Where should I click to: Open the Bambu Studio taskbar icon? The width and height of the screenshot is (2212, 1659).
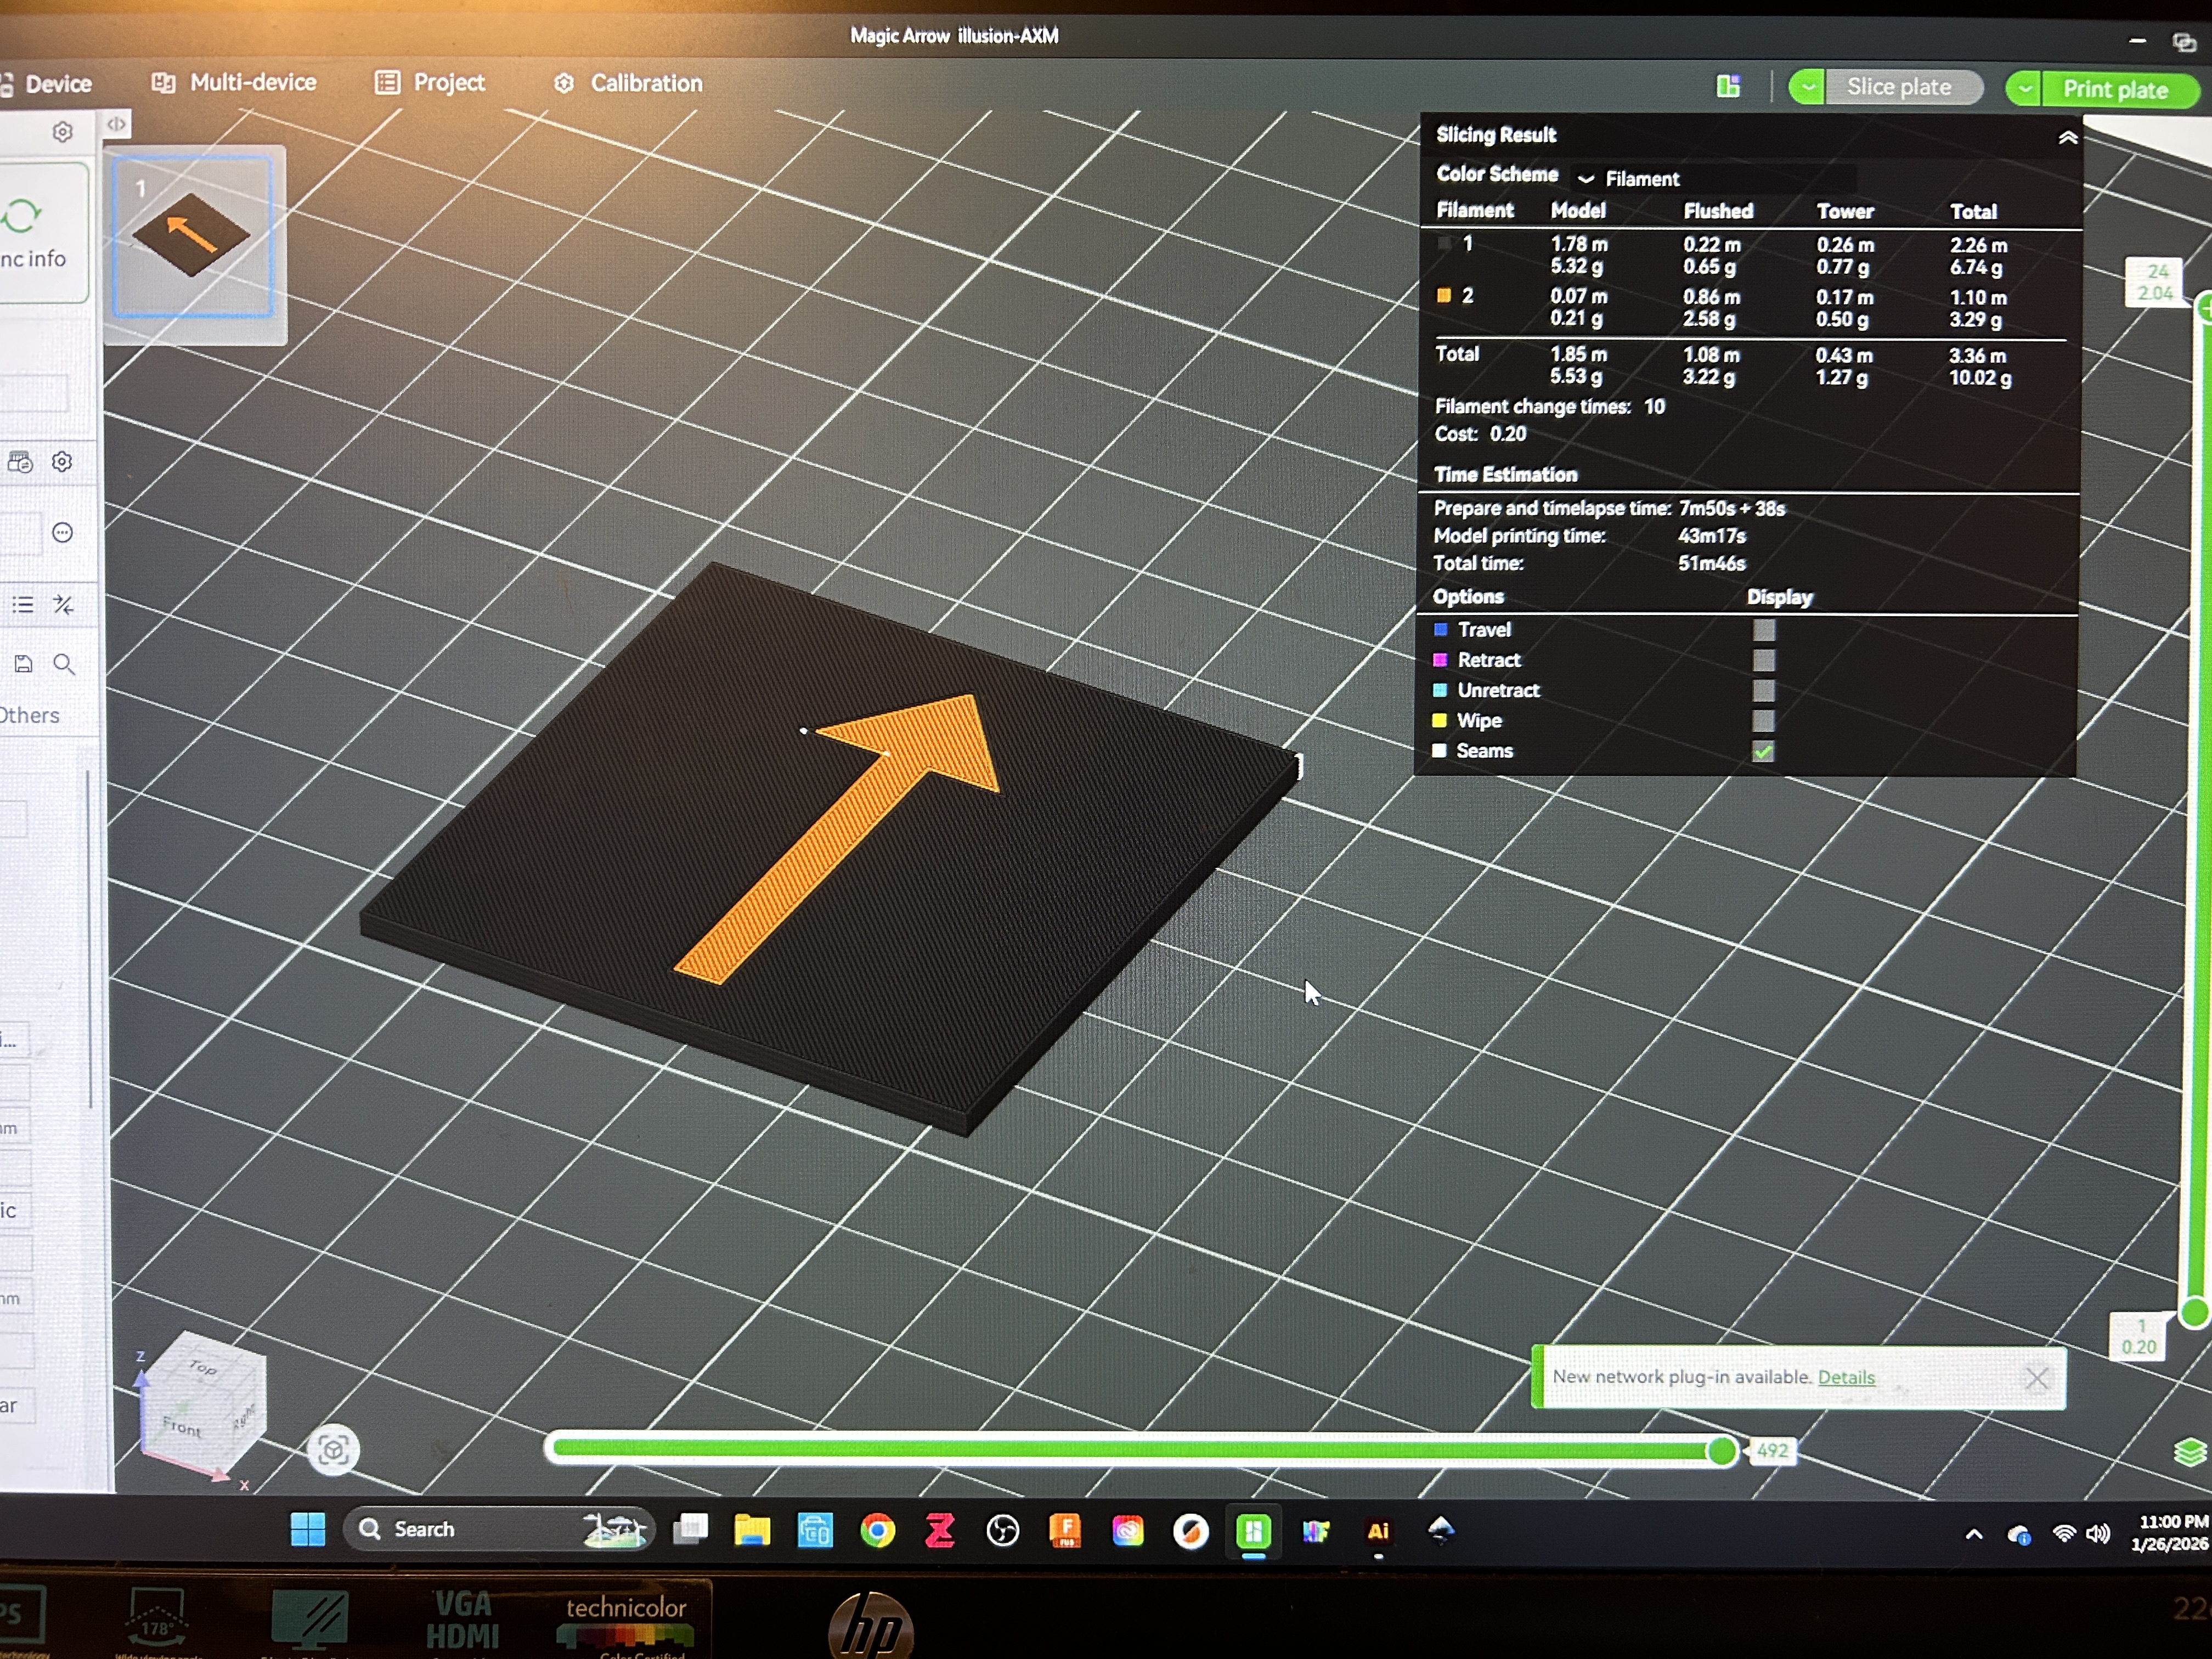[1253, 1531]
